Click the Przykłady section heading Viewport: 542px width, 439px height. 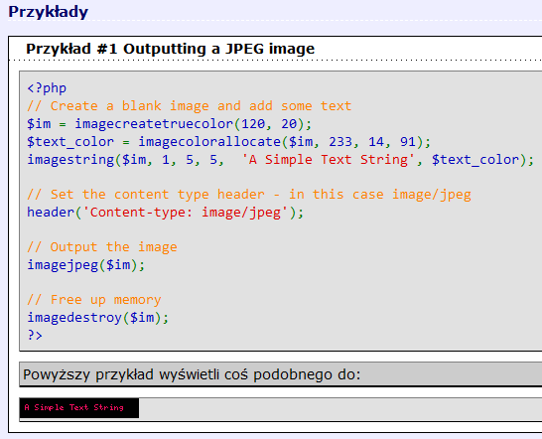48,12
